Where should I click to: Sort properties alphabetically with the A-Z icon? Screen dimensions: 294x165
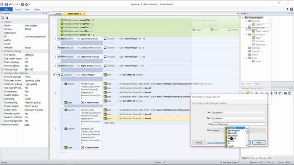[x=7, y=18]
